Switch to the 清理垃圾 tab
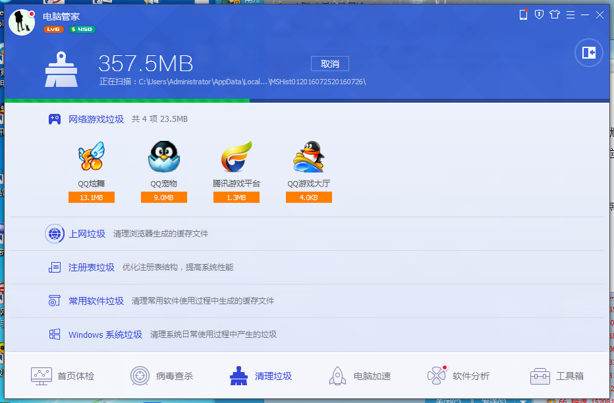614x403 pixels. pyautogui.click(x=261, y=376)
